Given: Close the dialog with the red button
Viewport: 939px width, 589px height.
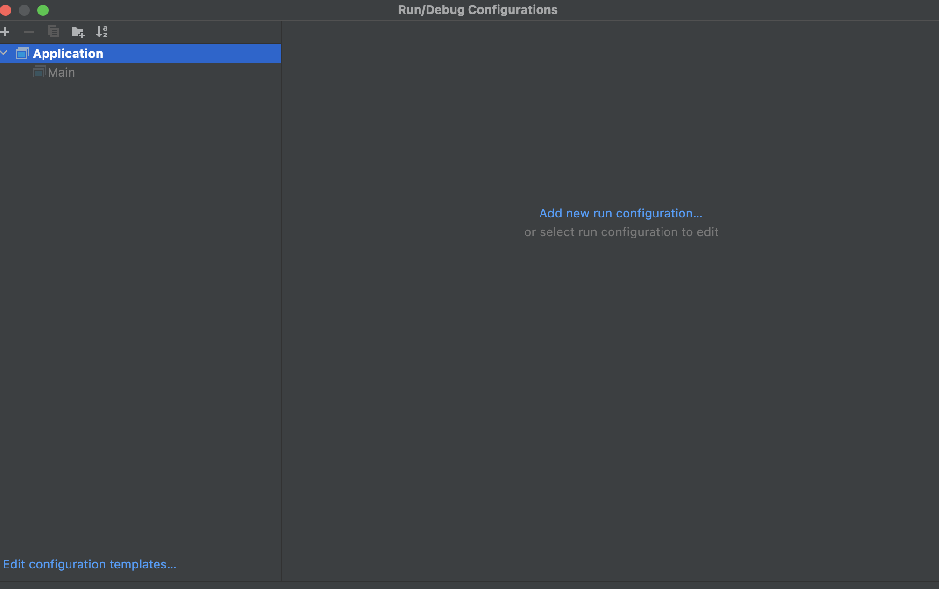Looking at the screenshot, I should [x=6, y=10].
